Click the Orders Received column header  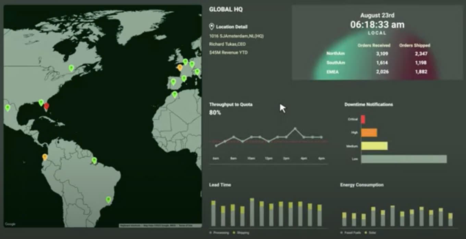(374, 45)
